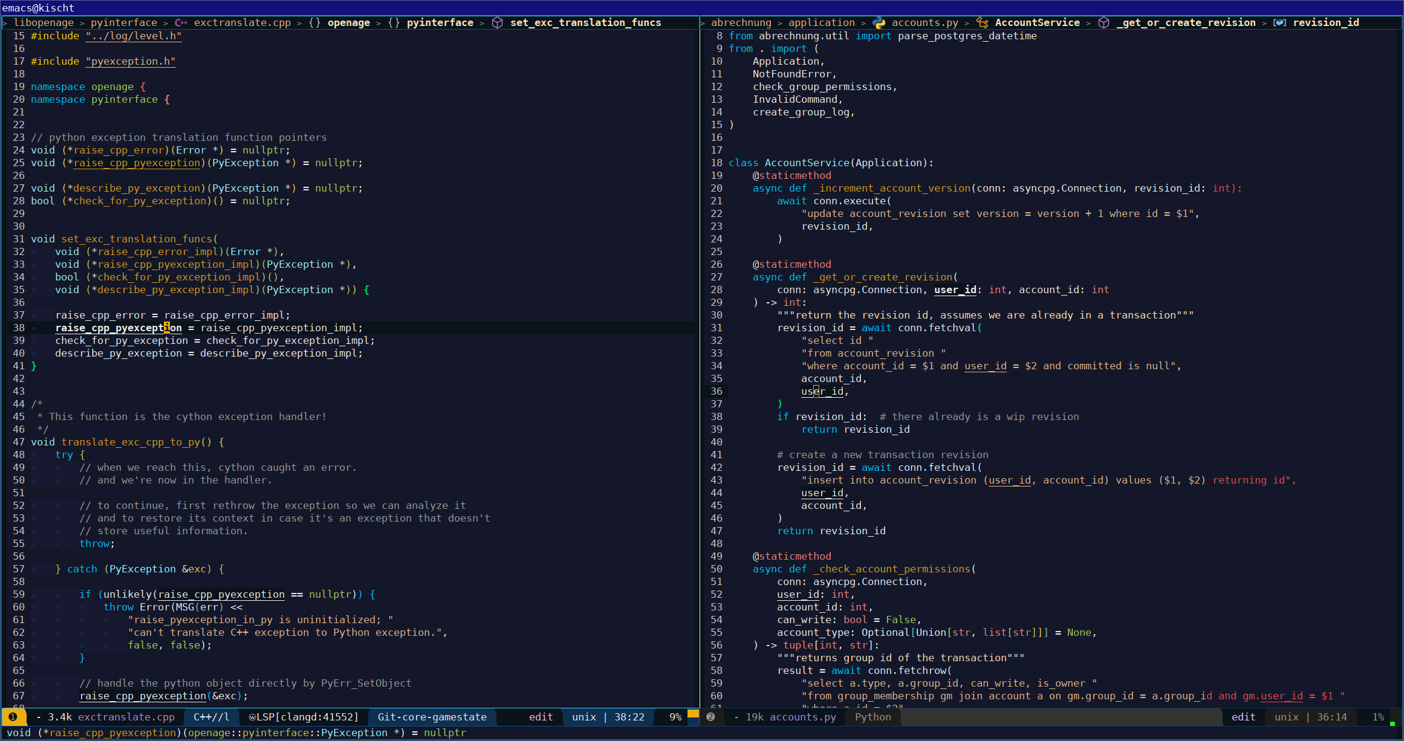Click the Git-core-gamestate branch indicator
The width and height of the screenshot is (1404, 741).
point(432,717)
